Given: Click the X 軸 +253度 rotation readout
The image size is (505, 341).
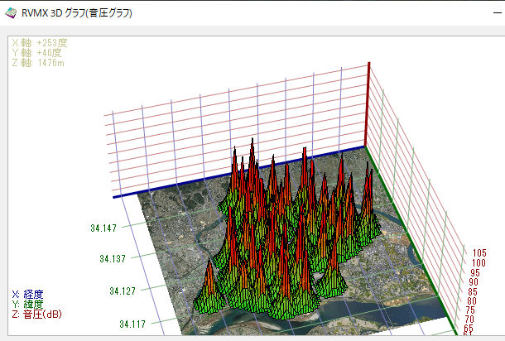Looking at the screenshot, I should pos(41,41).
